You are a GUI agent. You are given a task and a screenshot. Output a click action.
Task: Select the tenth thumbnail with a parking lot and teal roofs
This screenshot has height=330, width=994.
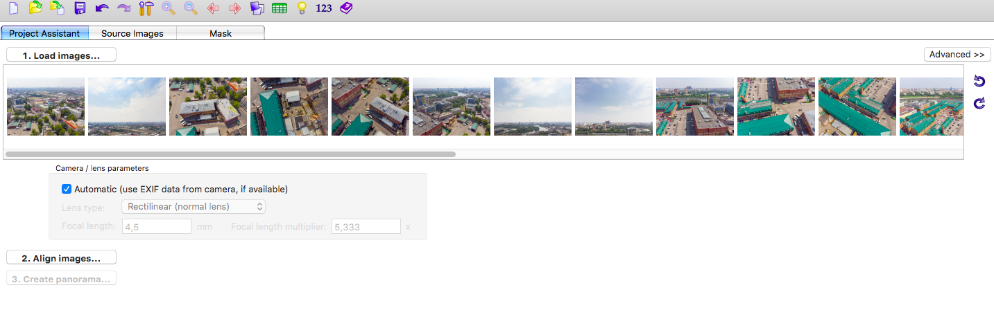pyautogui.click(x=776, y=107)
